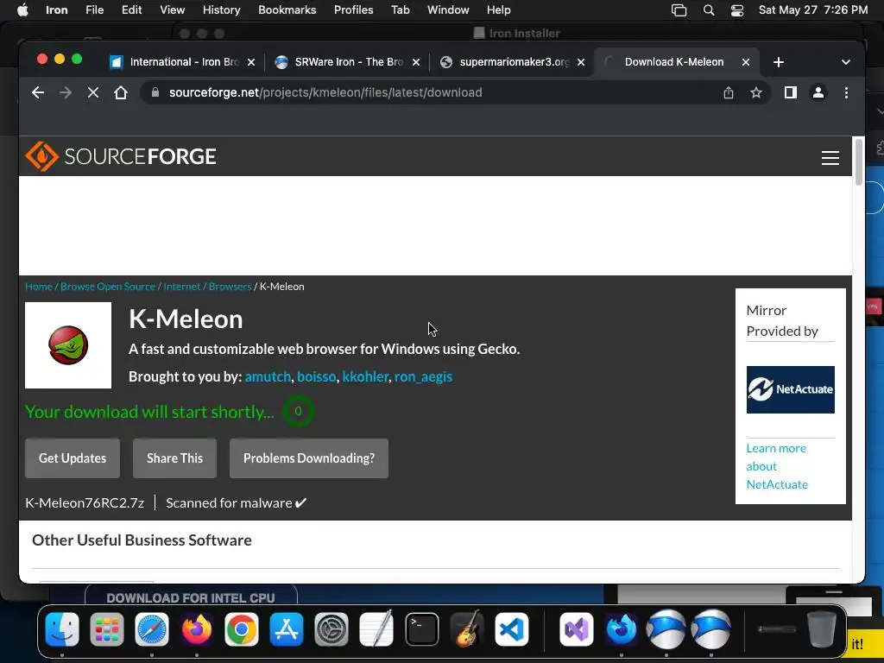Share this page via share icon
This screenshot has width=884, height=663.
pos(729,92)
